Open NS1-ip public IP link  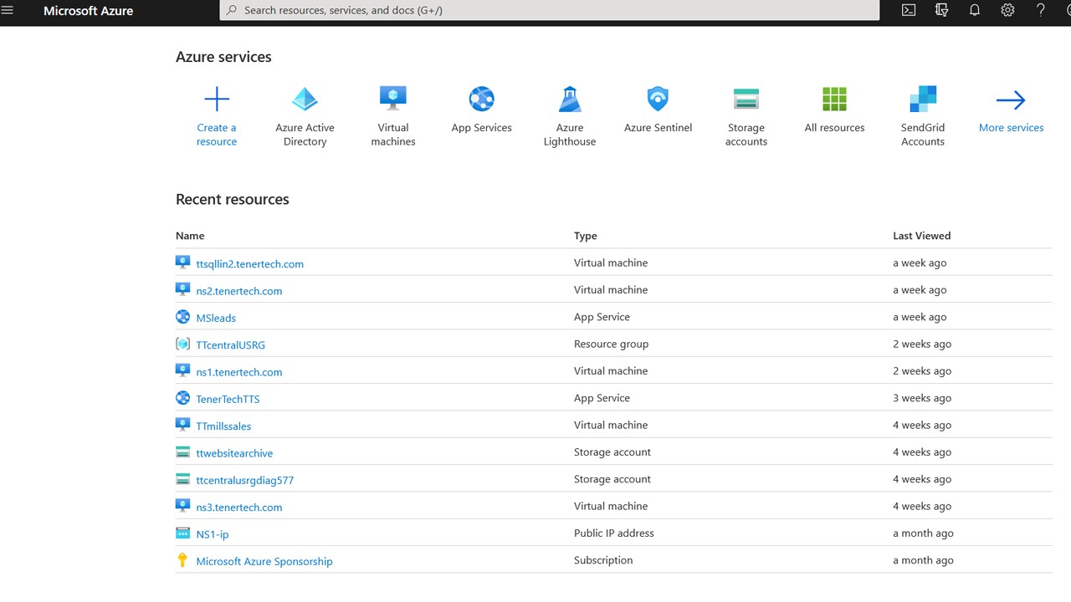pos(212,534)
